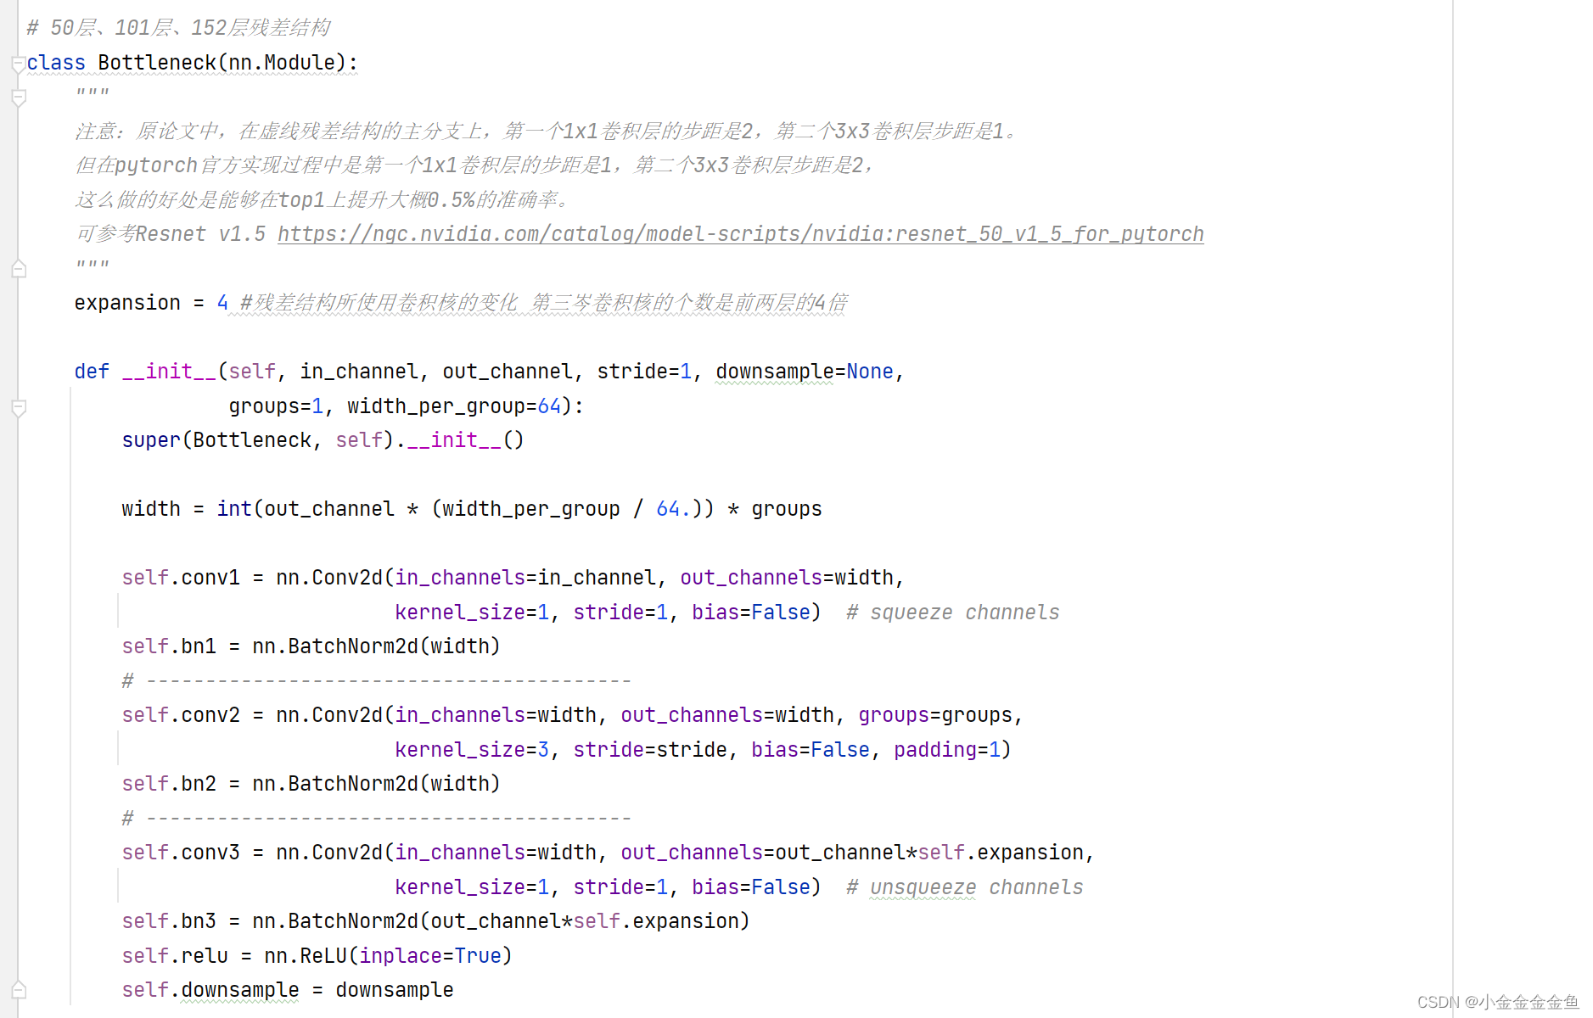The height and width of the screenshot is (1018, 1593).
Task: Click self.downsample = downsample line
Action: click(x=288, y=990)
